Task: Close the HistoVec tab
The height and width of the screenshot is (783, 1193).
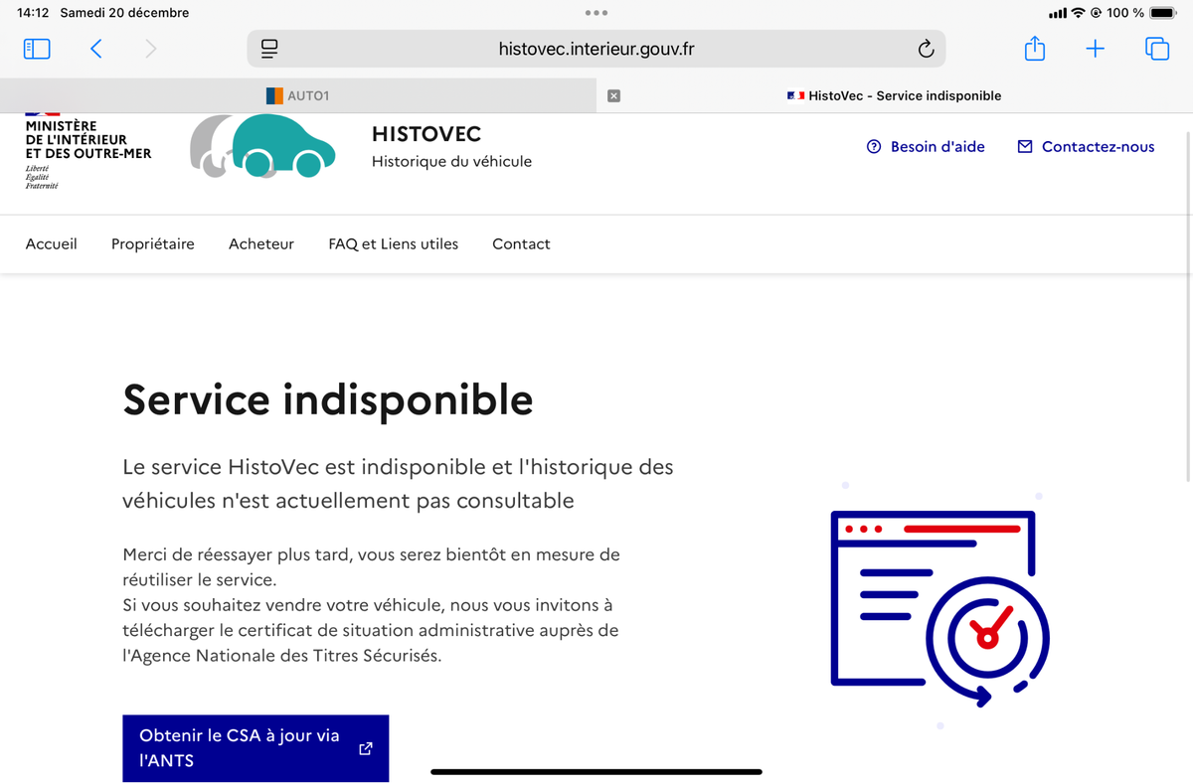Action: pos(613,96)
